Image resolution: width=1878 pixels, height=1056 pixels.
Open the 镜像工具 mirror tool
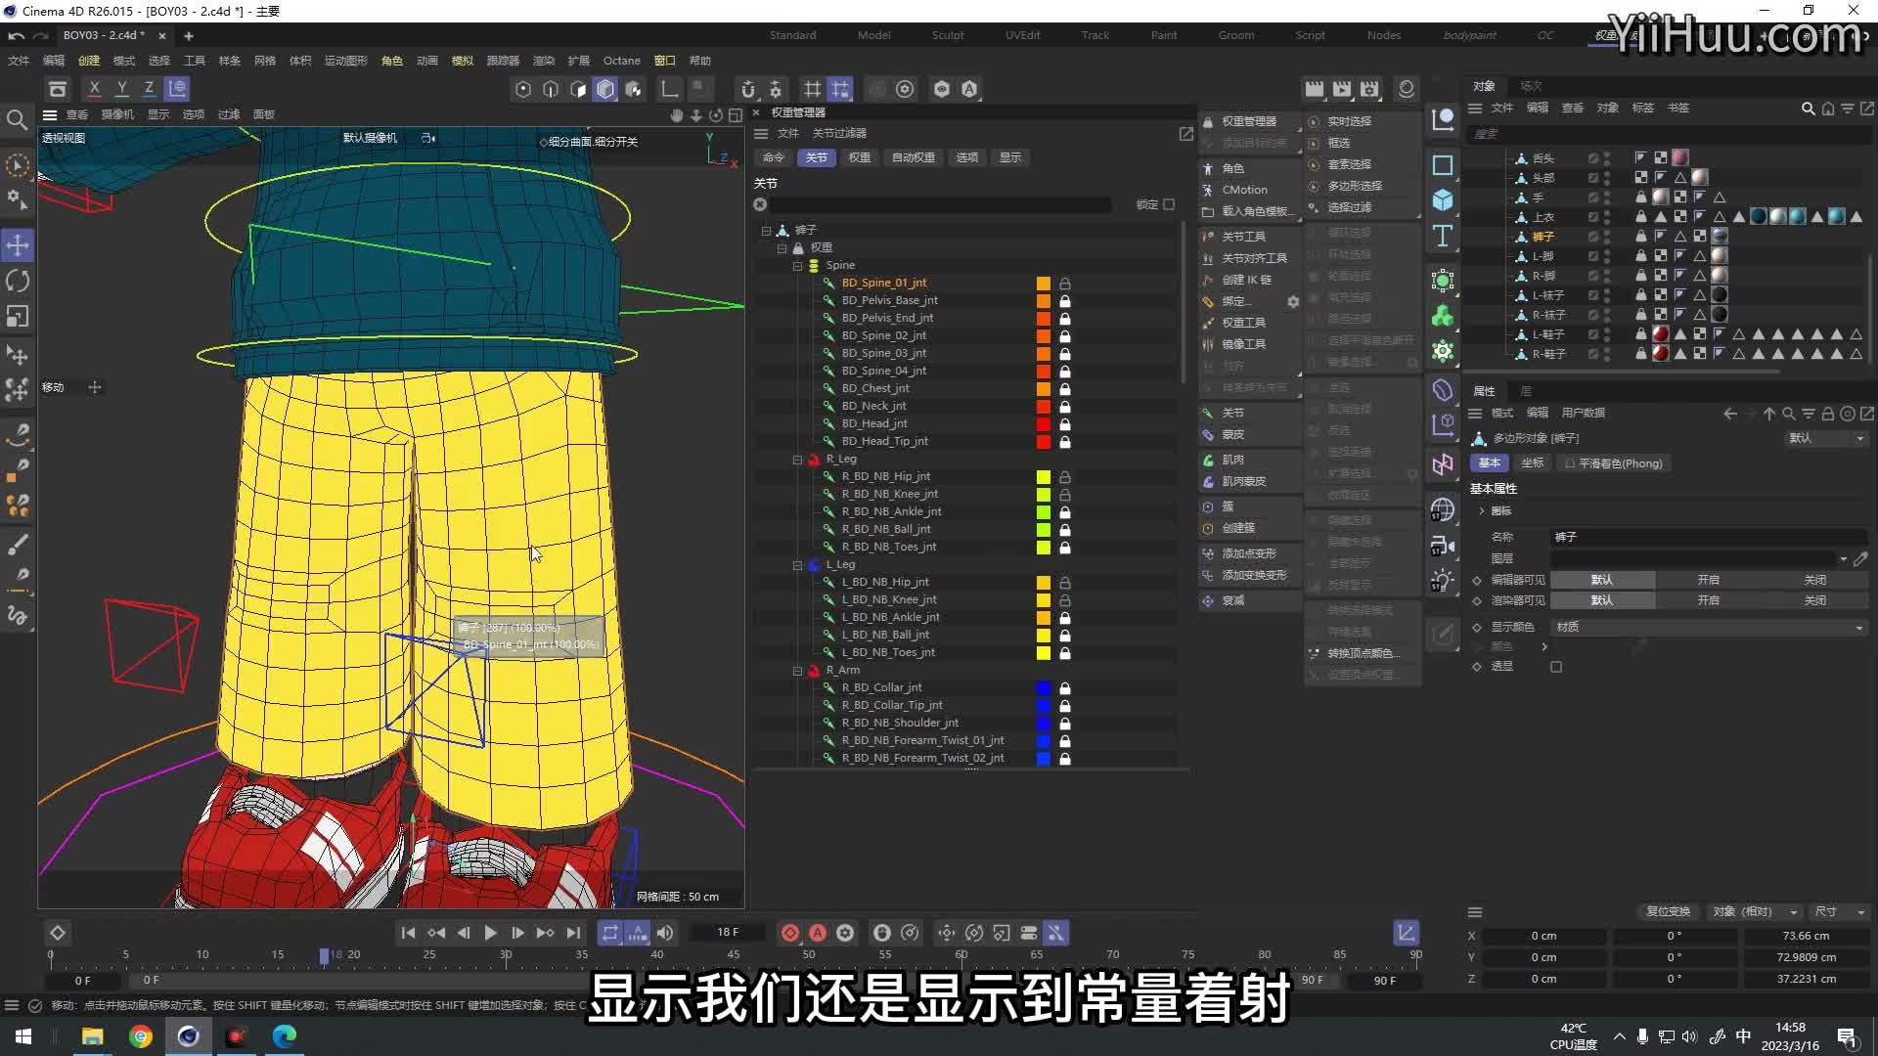point(1243,344)
